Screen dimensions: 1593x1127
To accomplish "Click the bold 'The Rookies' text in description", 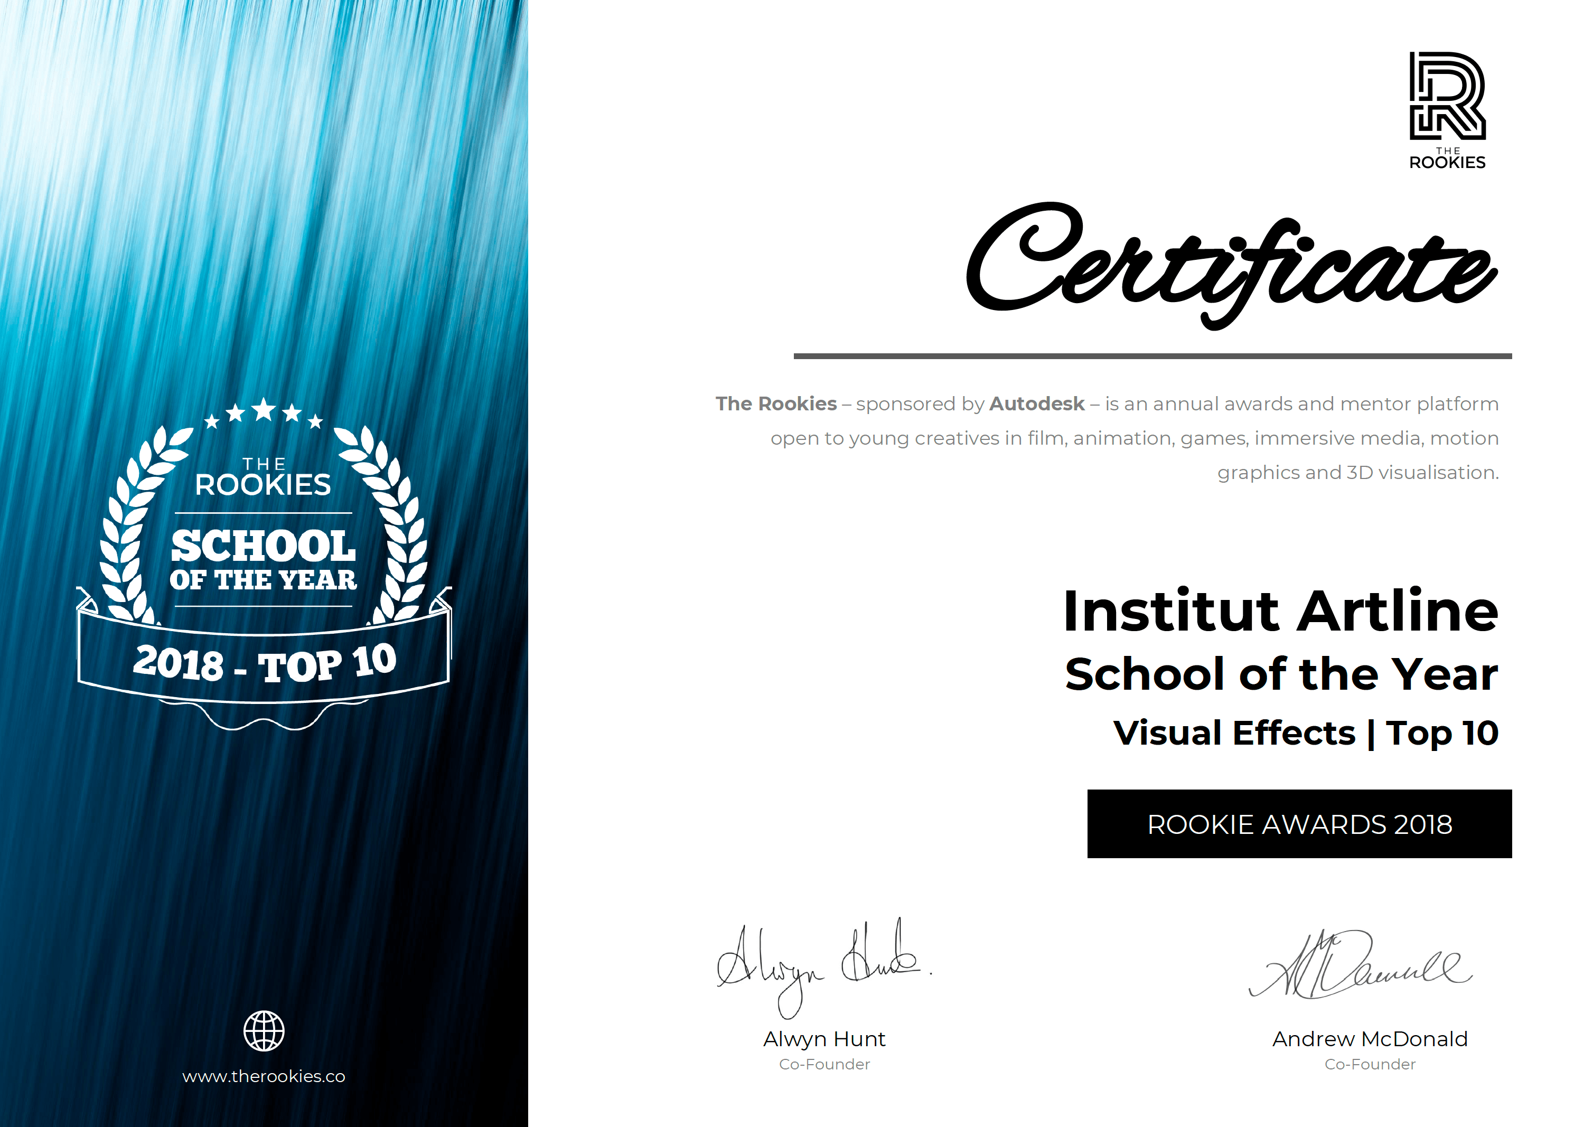I will click(776, 404).
